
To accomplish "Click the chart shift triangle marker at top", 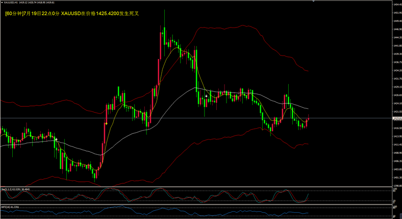I will 313,1.
